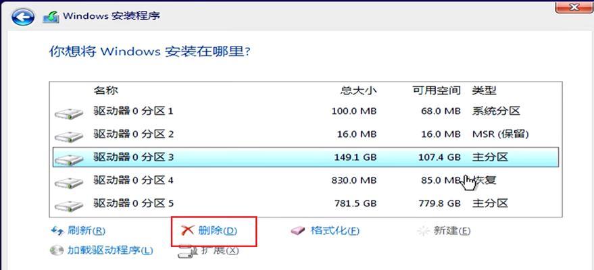Click the drive icon for partition 2
The height and width of the screenshot is (270, 594).
pyautogui.click(x=68, y=136)
